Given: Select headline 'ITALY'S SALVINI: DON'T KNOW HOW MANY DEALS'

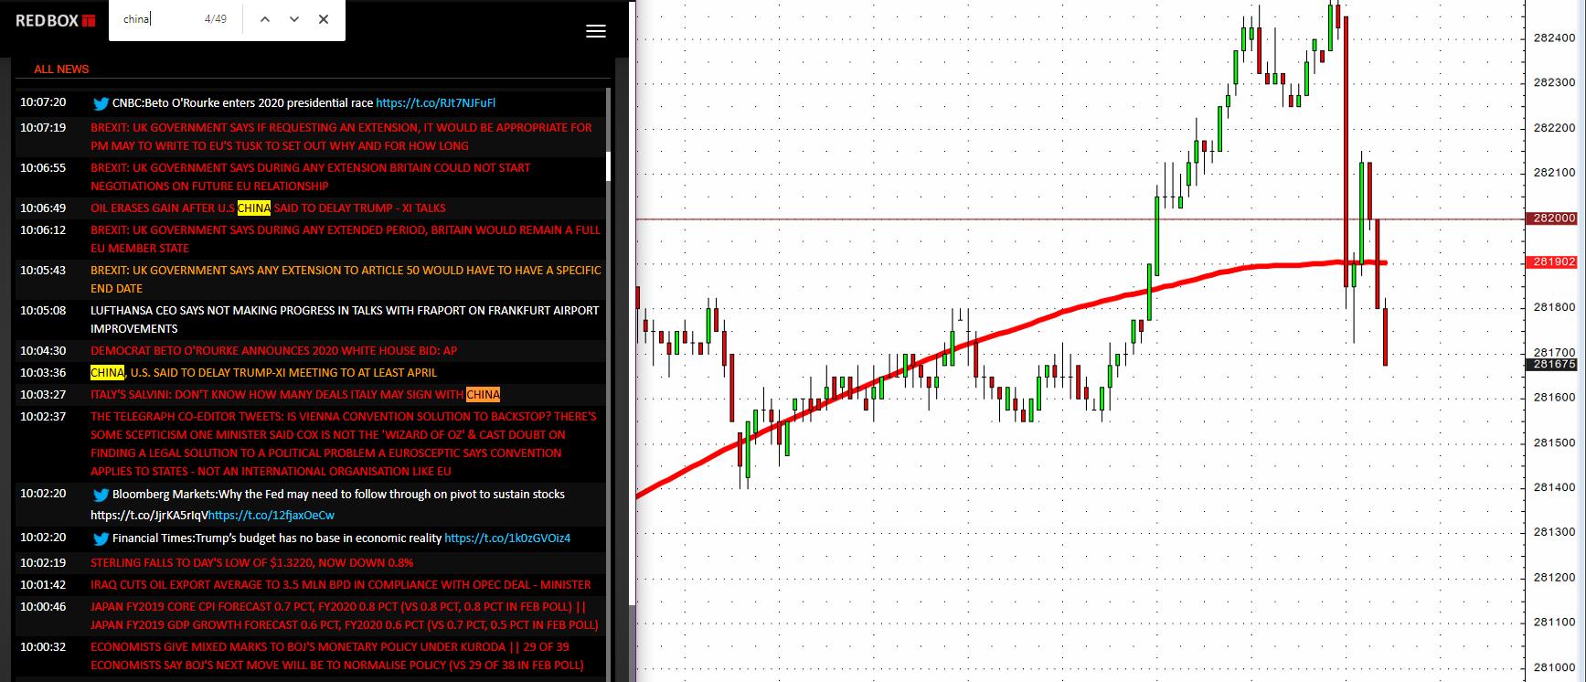Looking at the screenshot, I should coord(295,394).
